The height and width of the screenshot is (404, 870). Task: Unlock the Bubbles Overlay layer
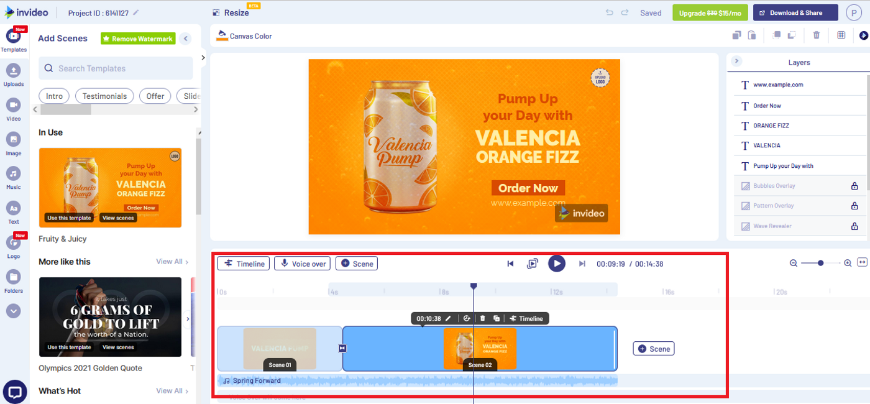(x=854, y=186)
